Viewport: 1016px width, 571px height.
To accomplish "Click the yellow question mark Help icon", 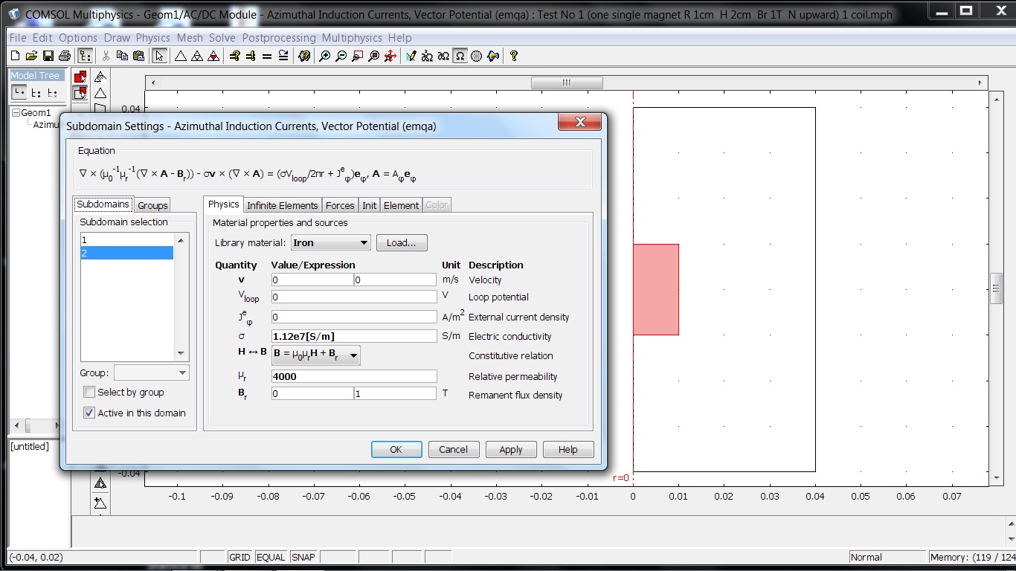I will (513, 56).
